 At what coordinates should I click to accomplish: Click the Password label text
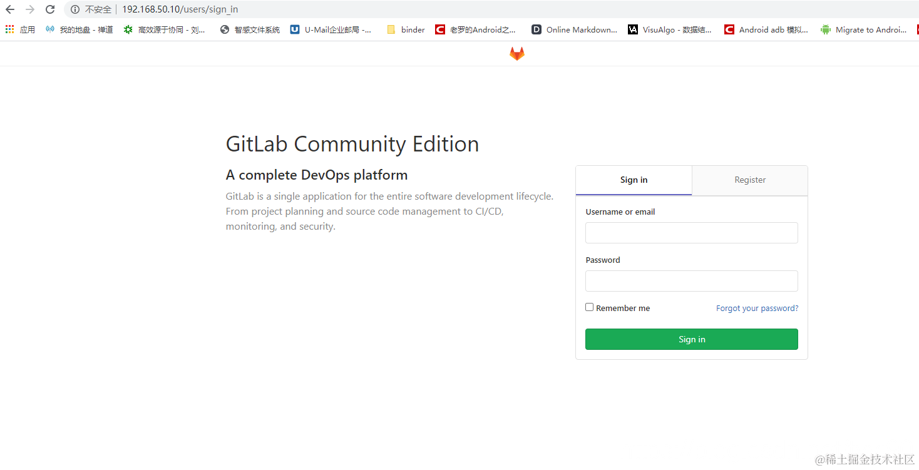[603, 260]
